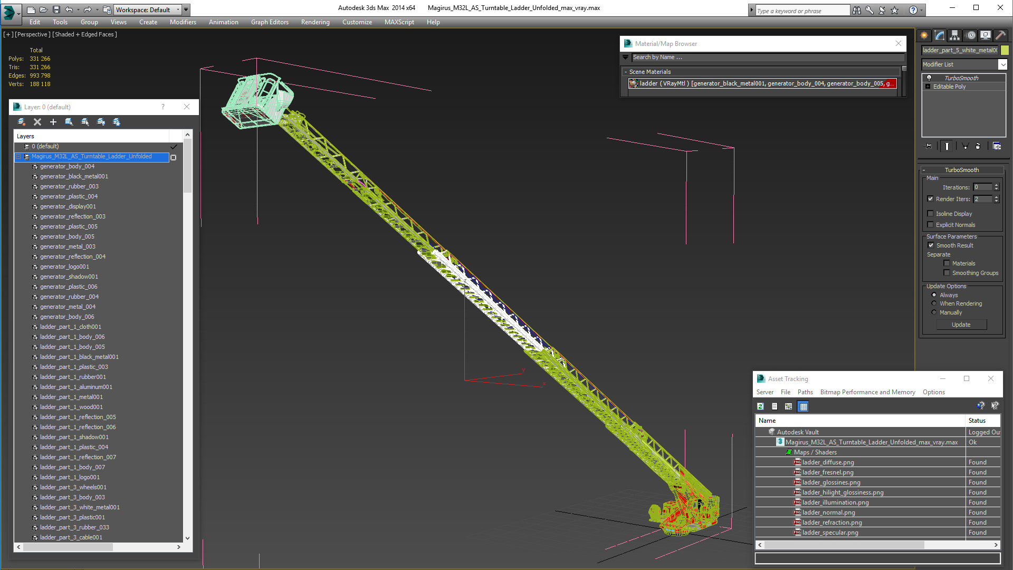Enable the Isoline Display checkbox
Viewport: 1013px width, 570px height.
[931, 214]
